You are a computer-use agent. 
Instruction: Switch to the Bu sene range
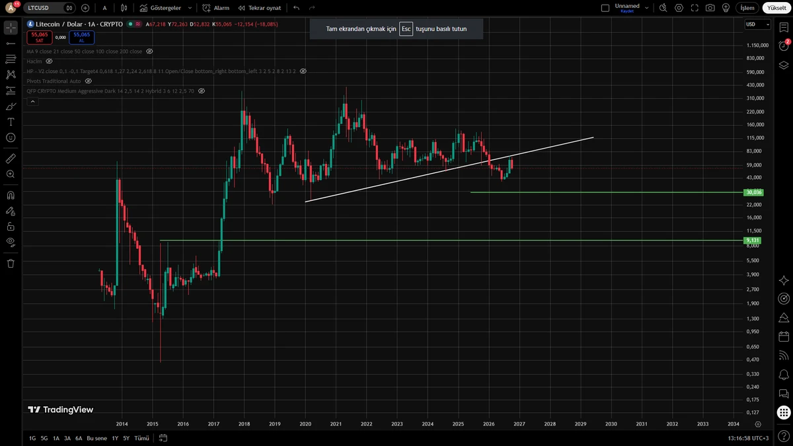click(x=96, y=438)
